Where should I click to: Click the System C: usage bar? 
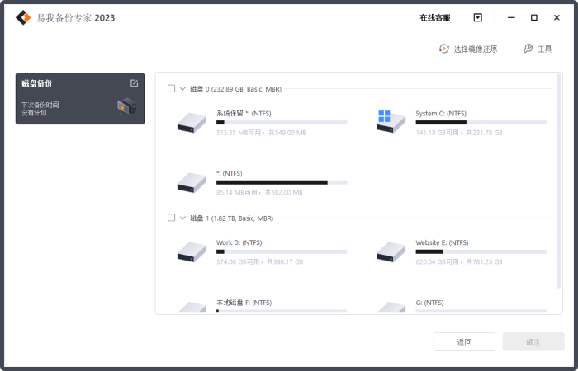[x=481, y=122]
